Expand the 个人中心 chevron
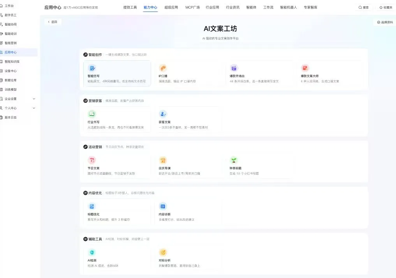Viewport: 396px width, 278px height. (34, 108)
